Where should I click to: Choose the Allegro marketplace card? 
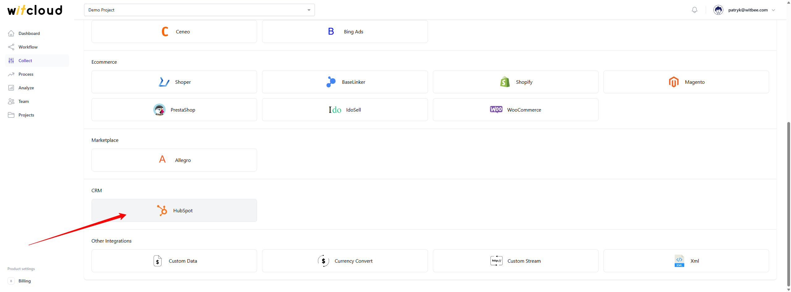click(174, 160)
